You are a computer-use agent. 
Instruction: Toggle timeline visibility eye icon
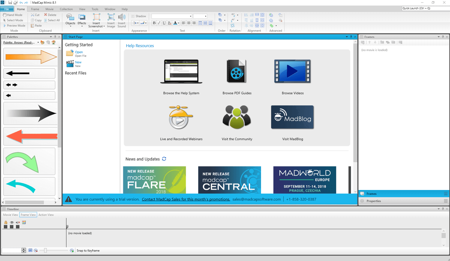coord(12,222)
